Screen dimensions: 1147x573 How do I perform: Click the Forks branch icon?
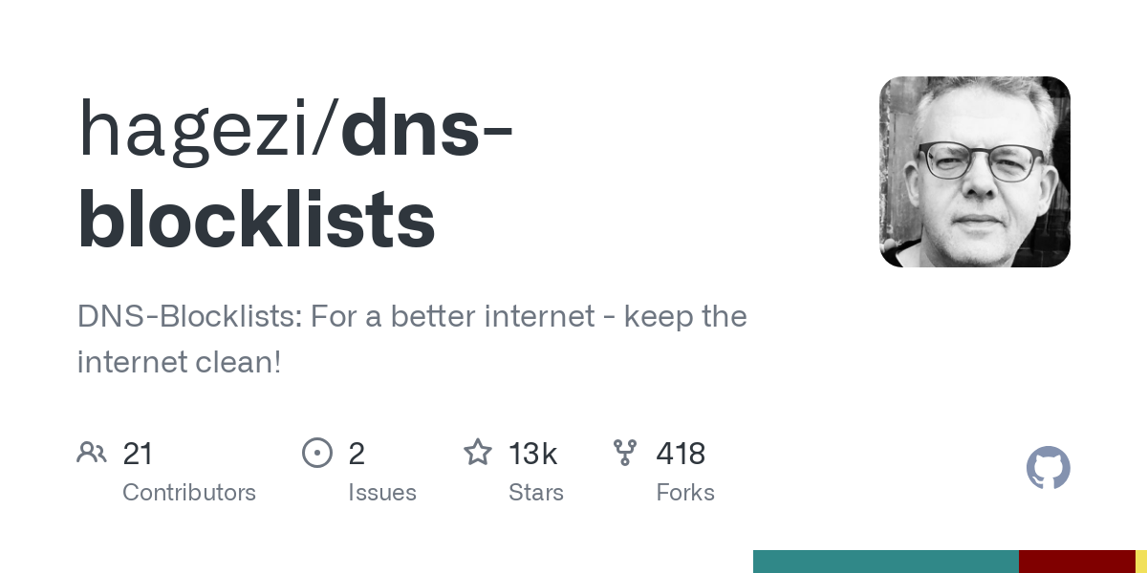(625, 453)
